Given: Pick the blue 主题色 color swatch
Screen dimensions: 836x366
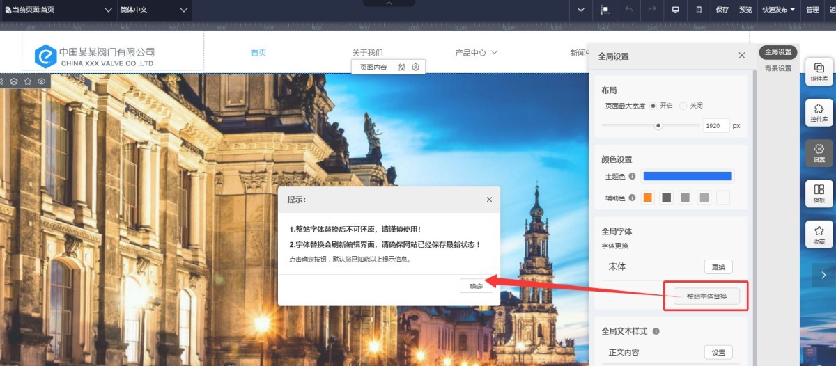Looking at the screenshot, I should click(687, 176).
